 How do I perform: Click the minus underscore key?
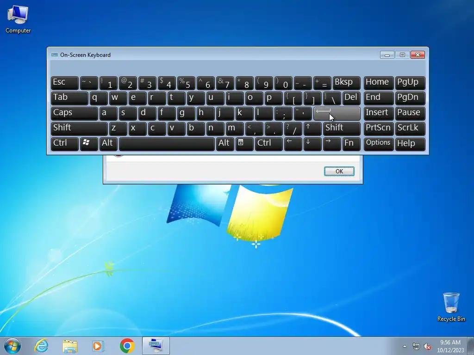pos(303,83)
